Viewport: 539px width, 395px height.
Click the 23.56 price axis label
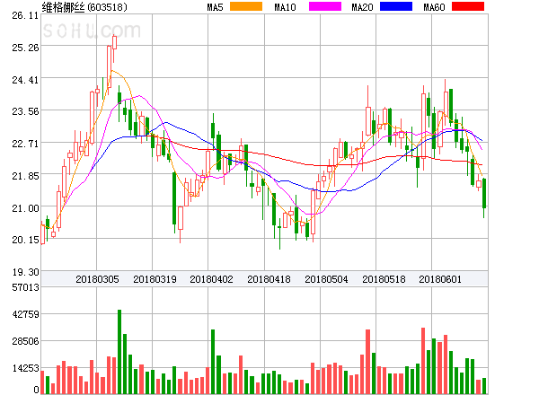coord(25,111)
